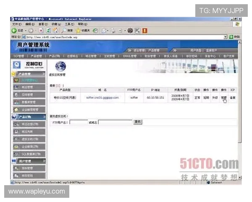Image resolution: width=252 pixels, height=202 pixels.
Task: Click the scrollbar's up arrow
Action: pos(240,42)
